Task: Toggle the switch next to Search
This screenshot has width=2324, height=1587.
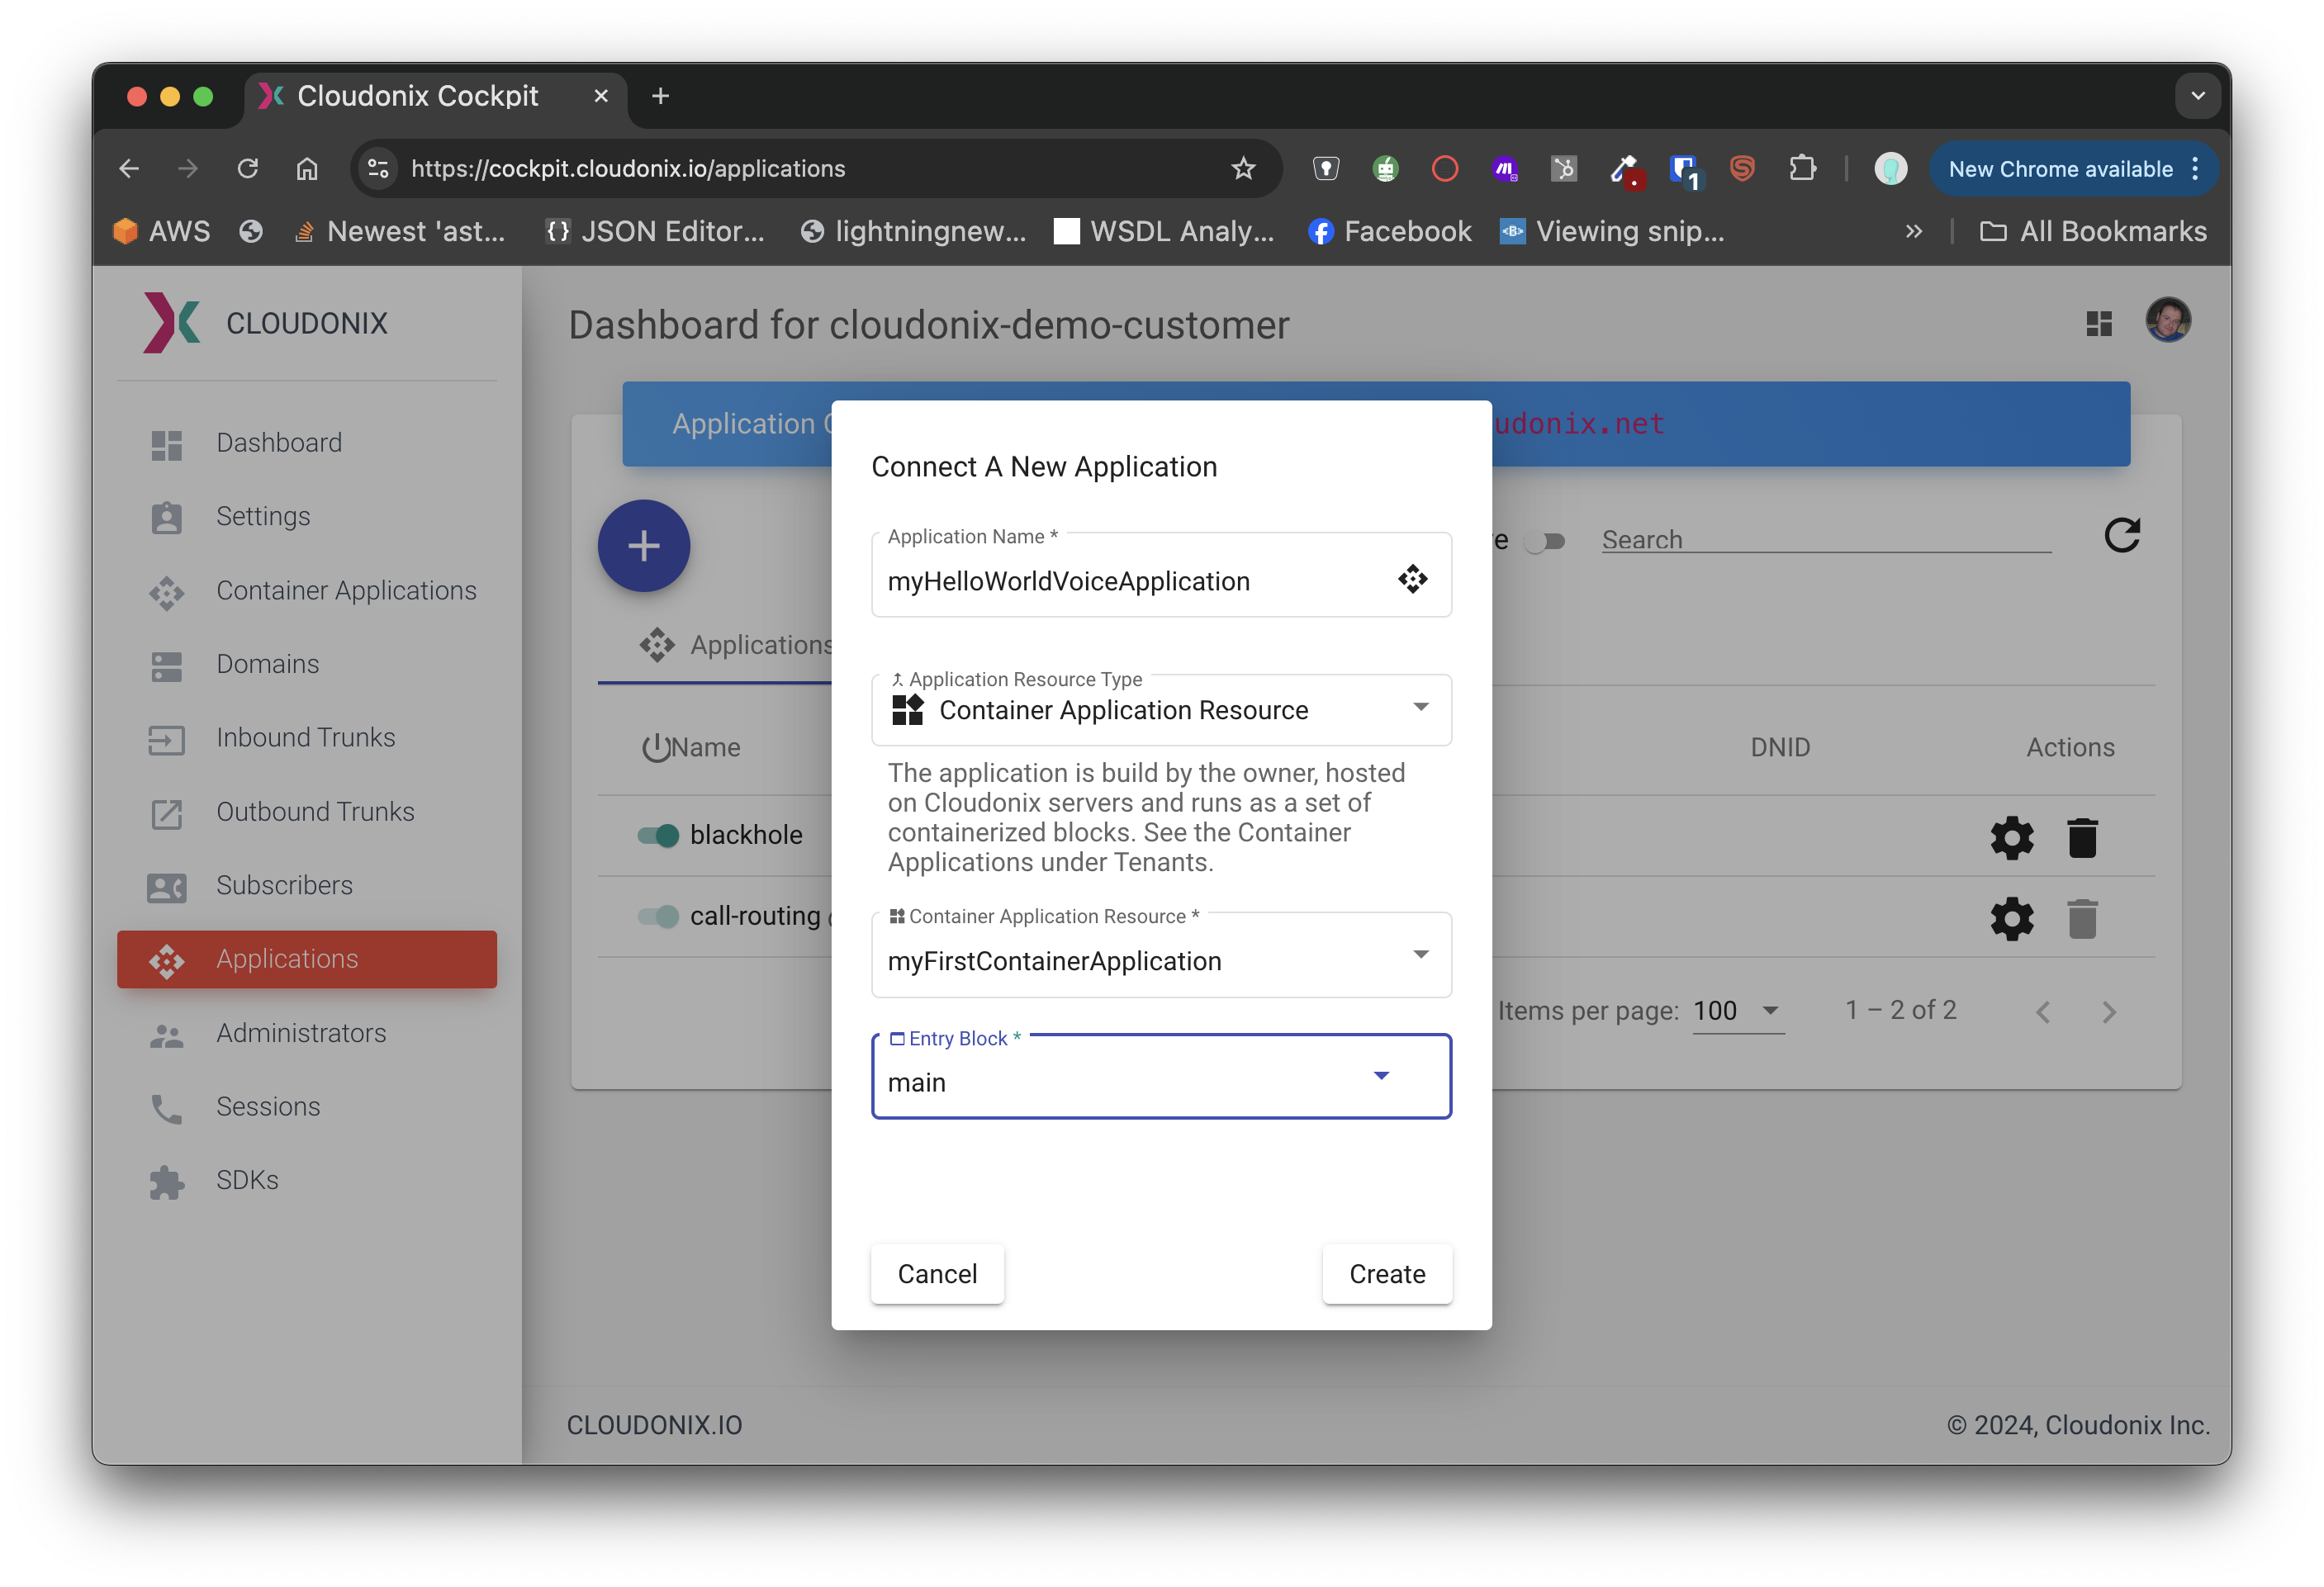Action: 1544,541
